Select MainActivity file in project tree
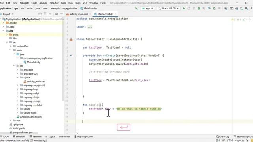This screenshot has height=142, width=253. 32,62
